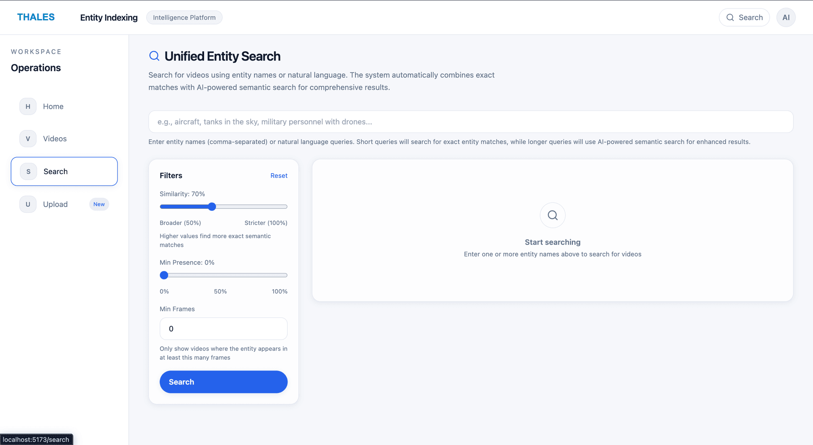This screenshot has height=445, width=813.
Task: Click the magnifier inside the Start searching area
Action: (x=552, y=215)
